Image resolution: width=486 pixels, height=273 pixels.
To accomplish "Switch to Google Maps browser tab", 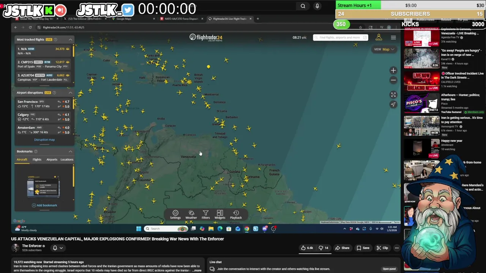I will click(x=133, y=19).
